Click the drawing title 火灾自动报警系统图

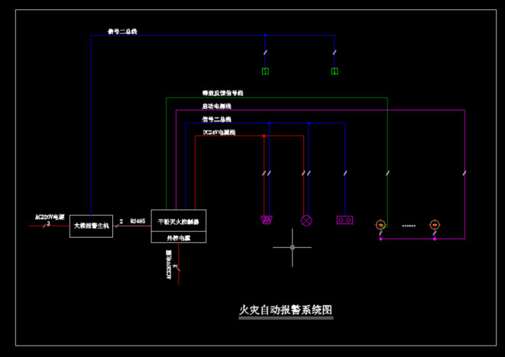[x=286, y=310]
